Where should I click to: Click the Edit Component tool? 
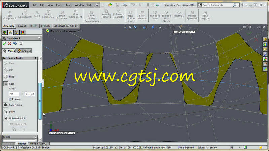coord(10,15)
